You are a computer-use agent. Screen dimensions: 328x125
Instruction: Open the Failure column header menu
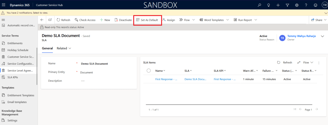pos(270,71)
